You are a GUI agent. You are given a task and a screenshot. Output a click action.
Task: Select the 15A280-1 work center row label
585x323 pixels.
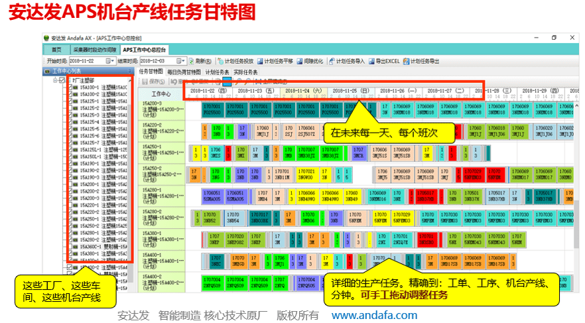162,196
